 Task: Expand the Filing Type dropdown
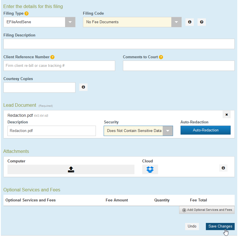[70, 22]
